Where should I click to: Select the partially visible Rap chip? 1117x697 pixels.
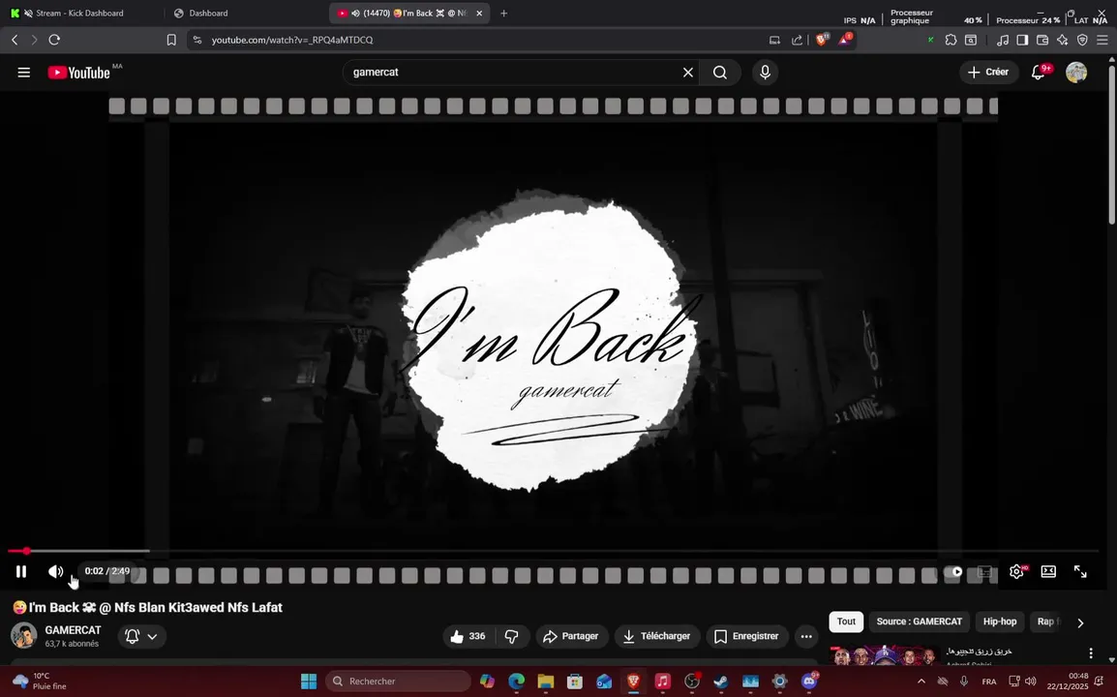tap(1047, 621)
